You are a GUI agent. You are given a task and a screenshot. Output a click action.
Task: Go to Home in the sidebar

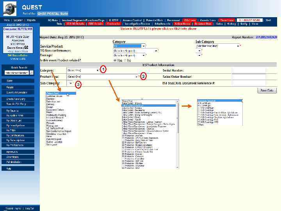(x=18, y=81)
